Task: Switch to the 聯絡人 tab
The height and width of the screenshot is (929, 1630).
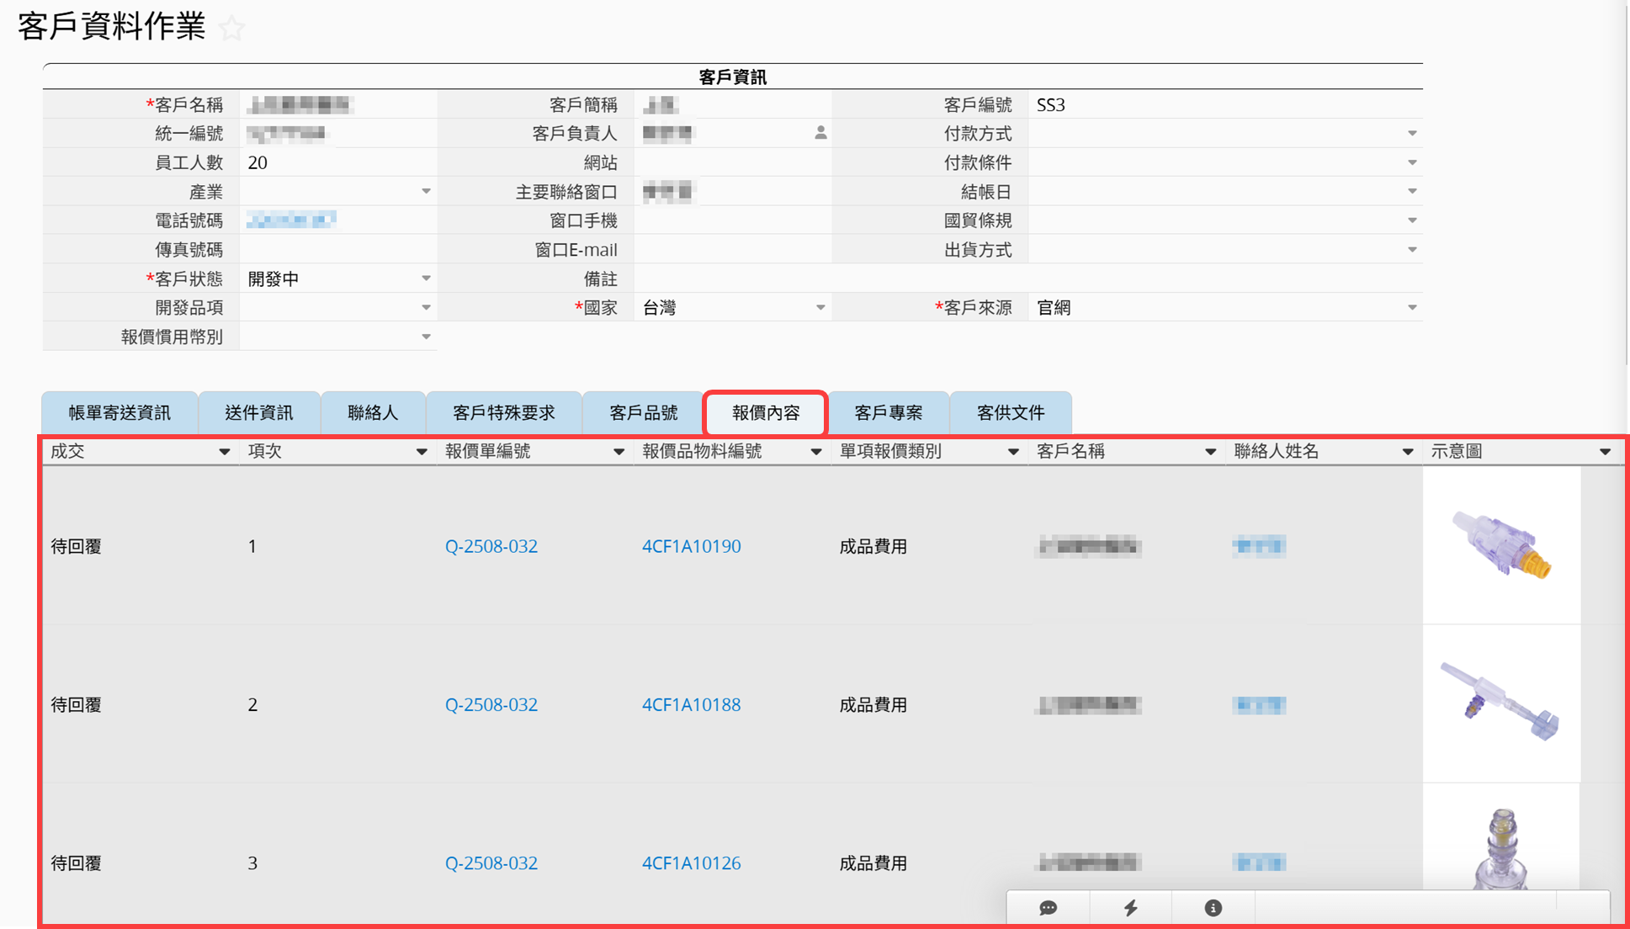Action: click(x=372, y=412)
